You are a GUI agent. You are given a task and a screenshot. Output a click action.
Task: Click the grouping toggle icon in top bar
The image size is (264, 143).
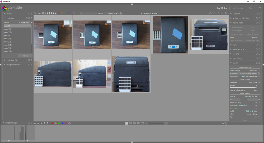pyautogui.click(x=210, y=13)
